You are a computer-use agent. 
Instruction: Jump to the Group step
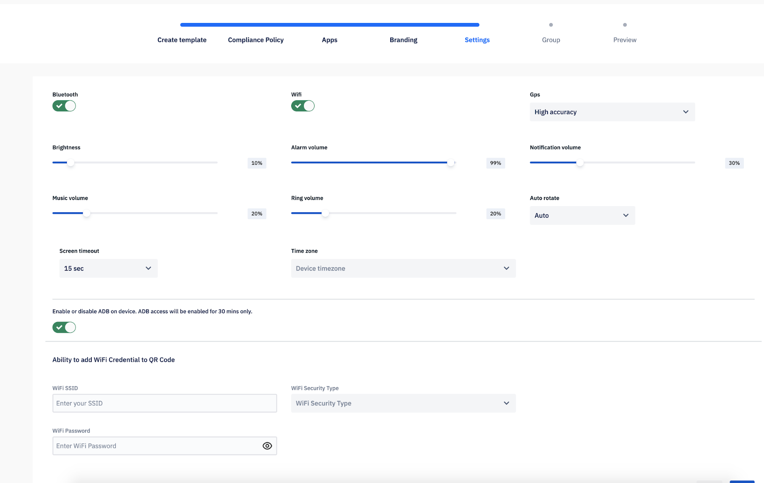click(551, 40)
